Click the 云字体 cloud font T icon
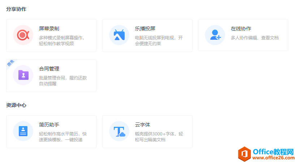 pyautogui.click(x=119, y=131)
